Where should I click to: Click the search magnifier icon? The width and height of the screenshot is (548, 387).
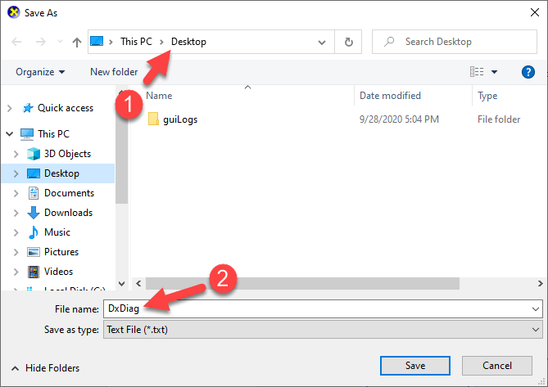[389, 42]
